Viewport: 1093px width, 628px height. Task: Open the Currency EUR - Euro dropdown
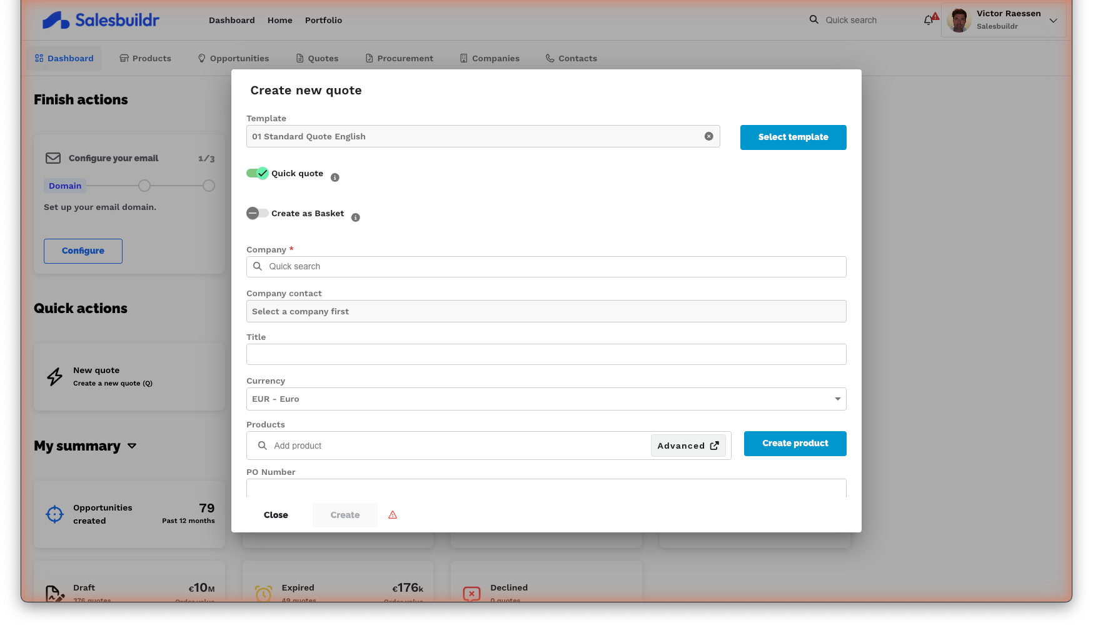[546, 399]
